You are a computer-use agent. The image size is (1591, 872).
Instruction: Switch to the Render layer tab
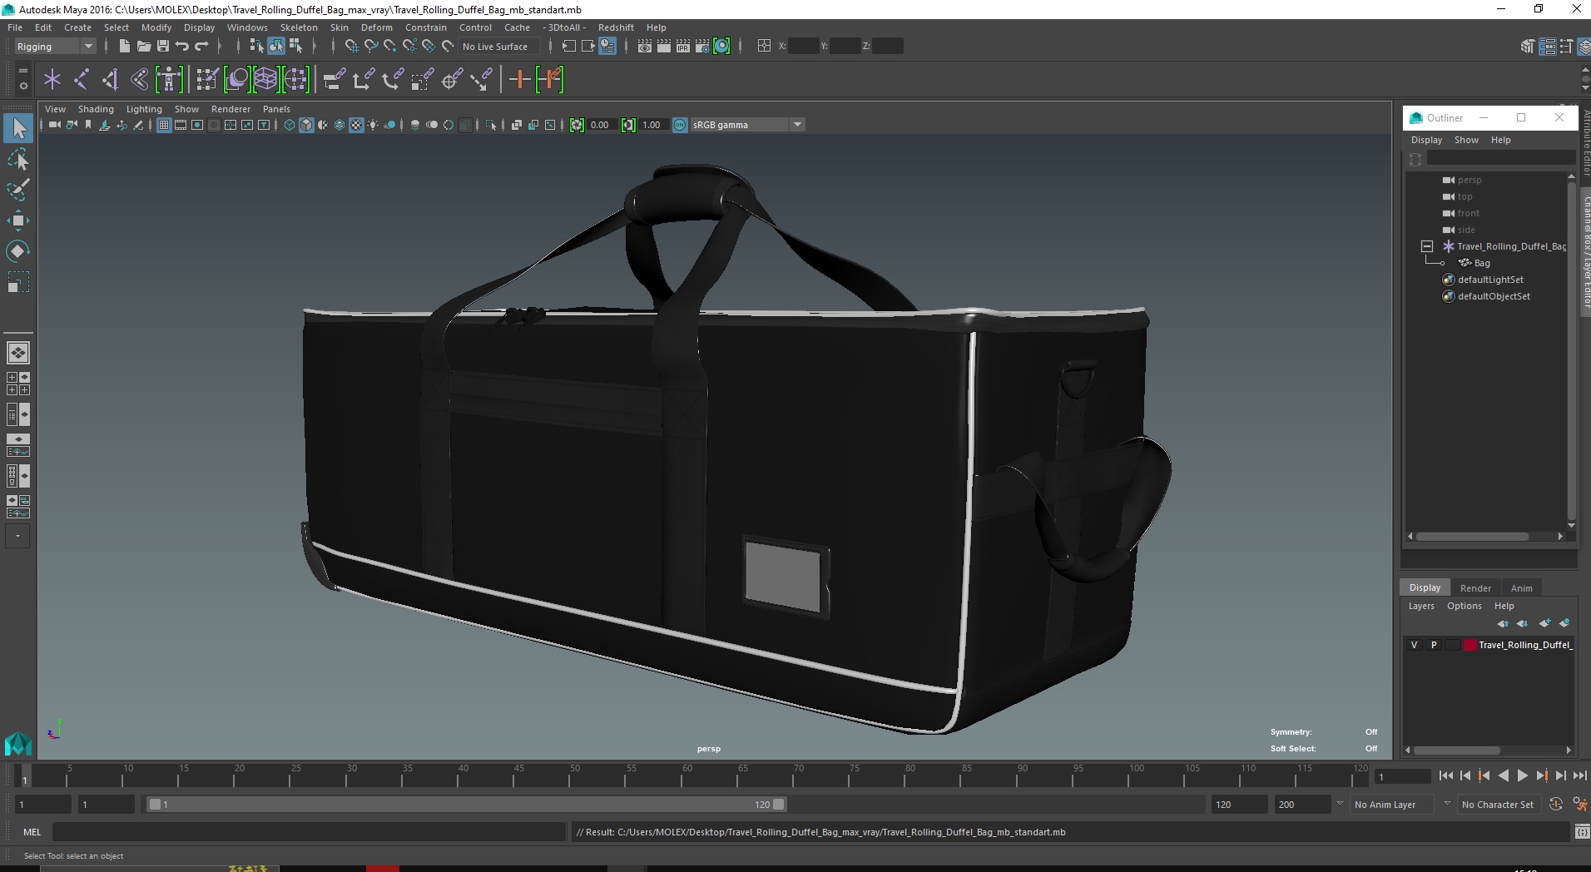[x=1475, y=588]
